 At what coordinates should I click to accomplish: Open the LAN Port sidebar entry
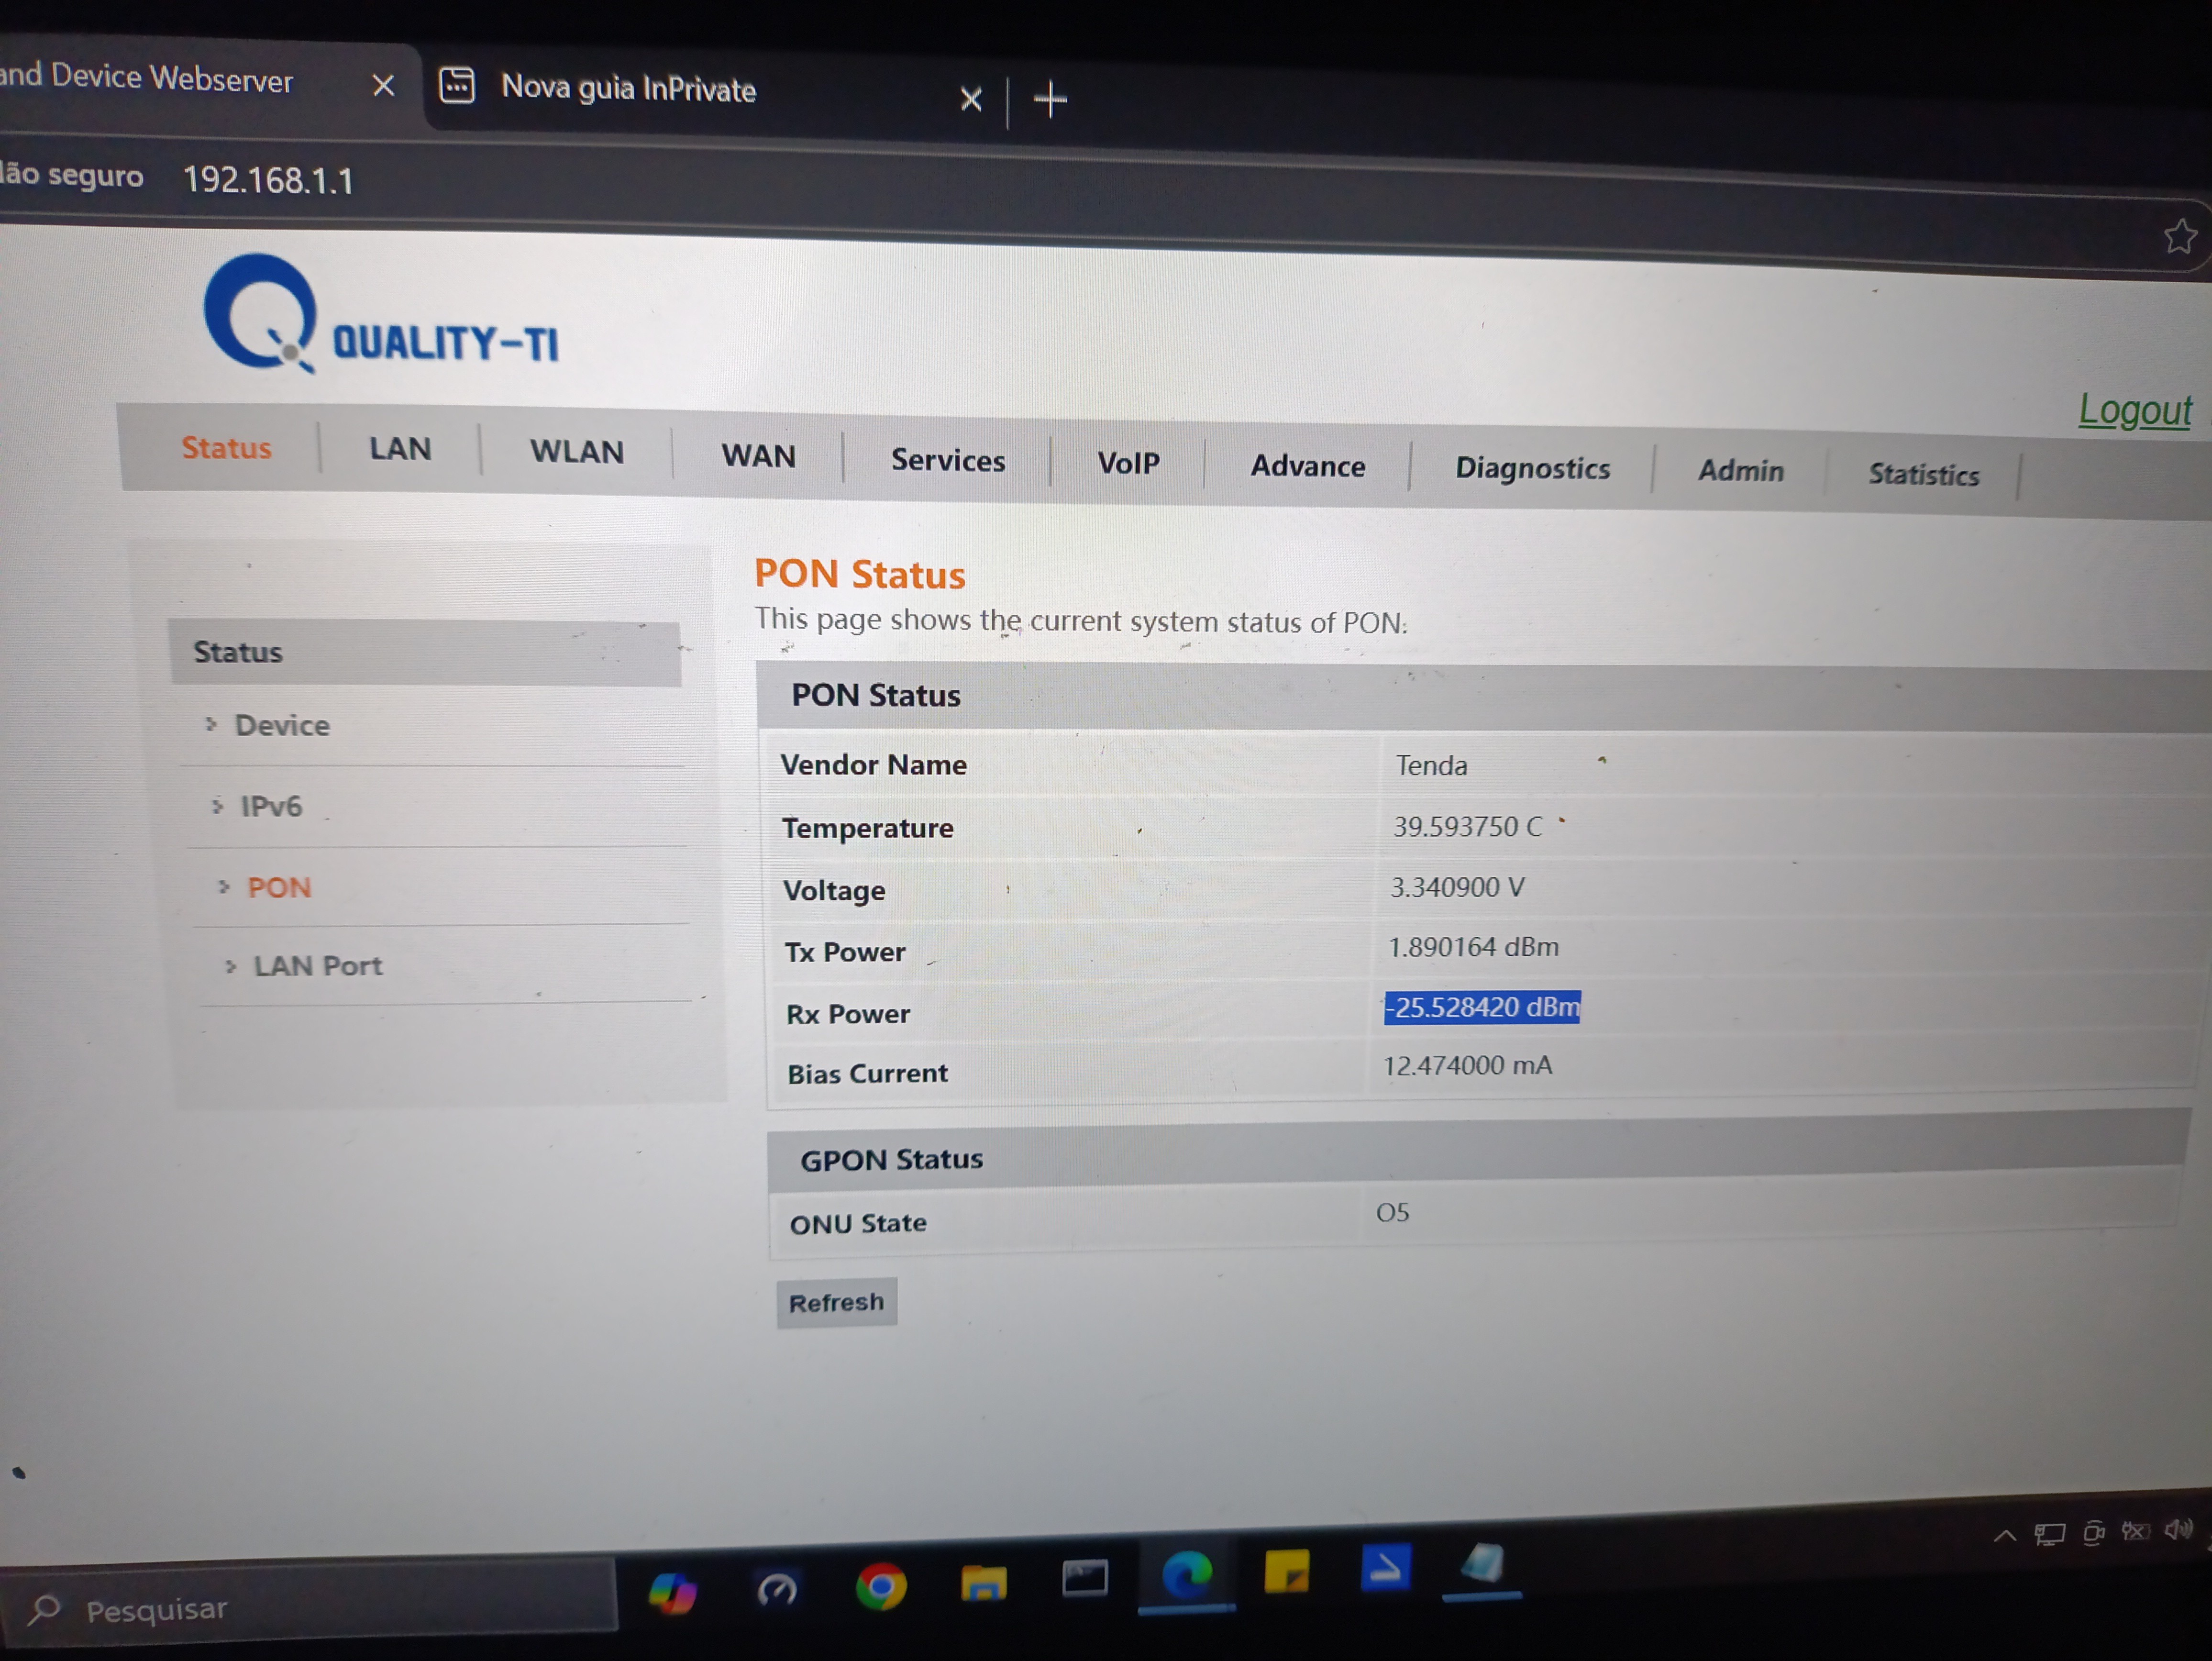point(317,966)
